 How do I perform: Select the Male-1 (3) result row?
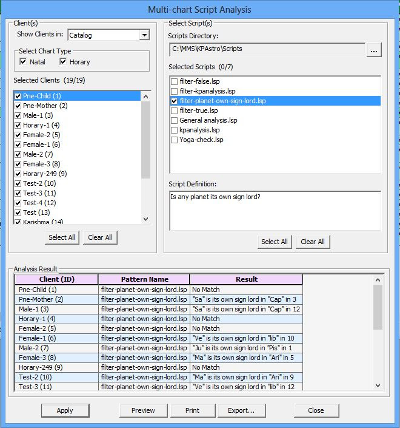click(159, 309)
